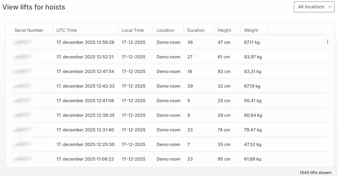
Task: Select the lift row at 12:52:21
Action: point(85,57)
